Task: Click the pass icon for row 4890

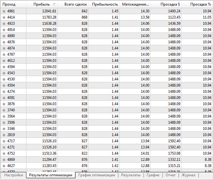Action: point(4,36)
